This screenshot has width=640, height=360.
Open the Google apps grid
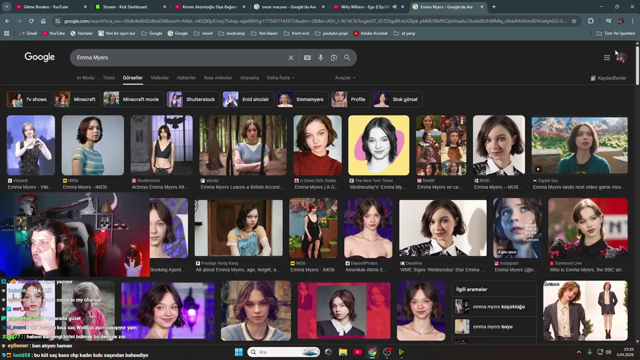point(606,57)
